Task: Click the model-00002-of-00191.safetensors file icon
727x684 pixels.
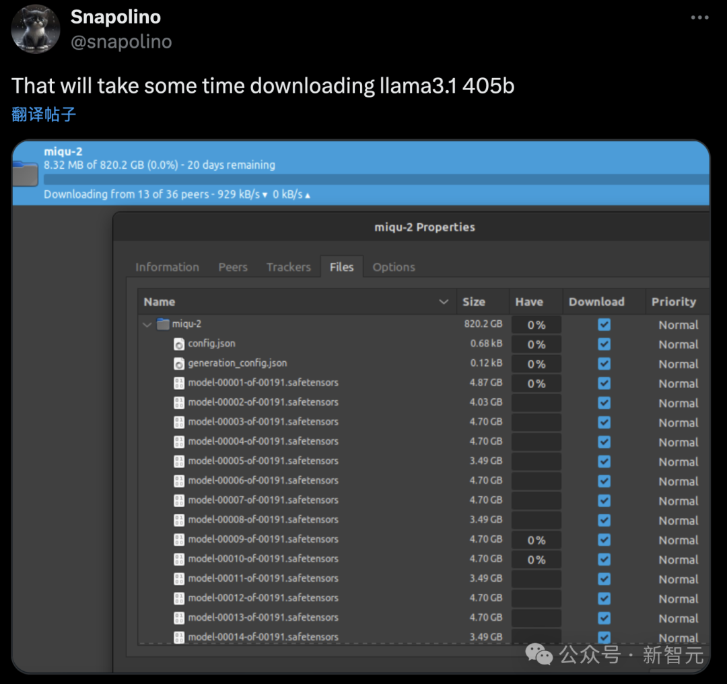Action: 179,402
